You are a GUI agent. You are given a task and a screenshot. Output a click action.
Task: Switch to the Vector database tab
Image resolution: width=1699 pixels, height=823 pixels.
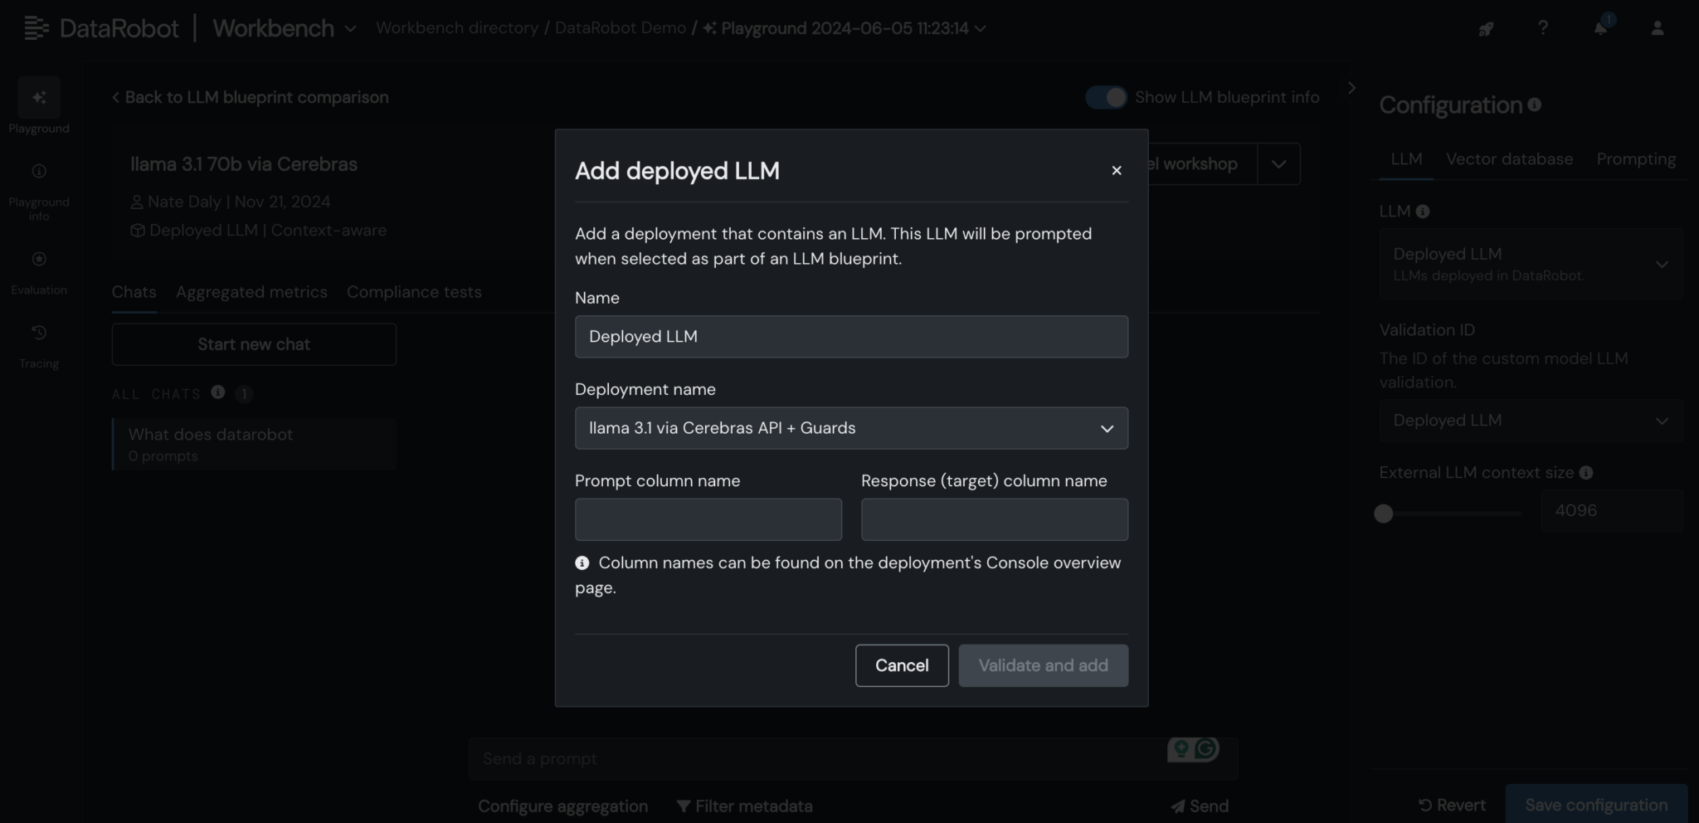coord(1509,159)
